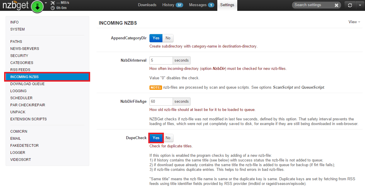Select DOWNLOAD QUEUE in sidebar
365x187 pixels.
pyautogui.click(x=27, y=84)
